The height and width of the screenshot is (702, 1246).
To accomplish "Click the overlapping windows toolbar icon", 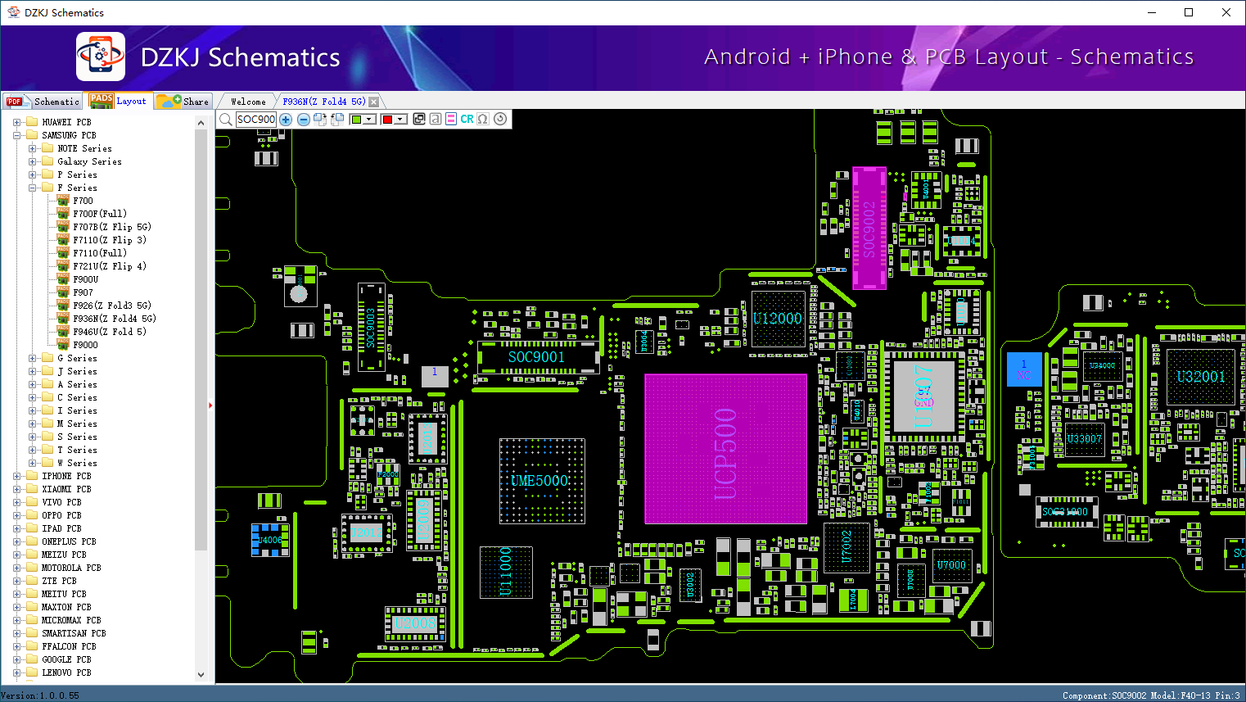I will (419, 120).
